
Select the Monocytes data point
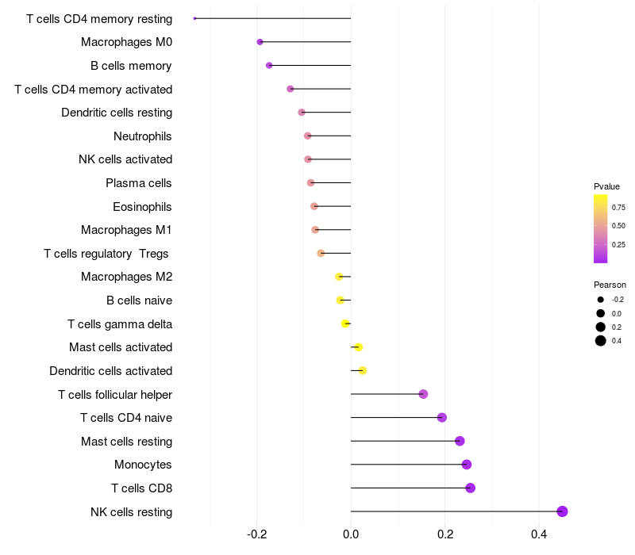(466, 465)
